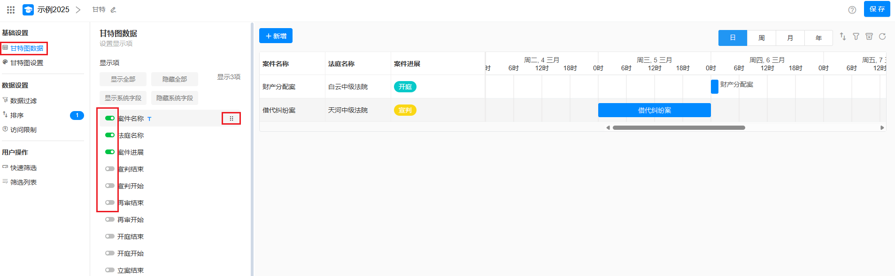Click the Gantt chart horizontal scrollbar thumb
895x276 pixels.
pyautogui.click(x=679, y=127)
